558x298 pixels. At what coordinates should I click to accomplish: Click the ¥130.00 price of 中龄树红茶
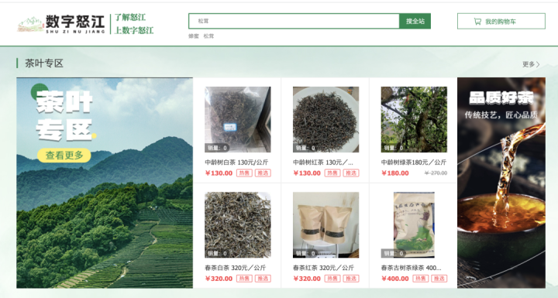tap(307, 173)
